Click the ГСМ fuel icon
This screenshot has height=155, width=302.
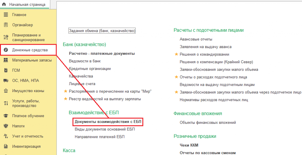(x=6, y=70)
